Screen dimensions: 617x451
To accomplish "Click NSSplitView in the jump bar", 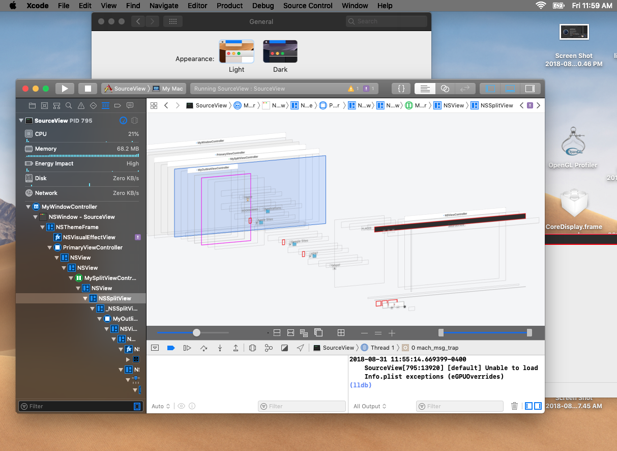I will 492,105.
